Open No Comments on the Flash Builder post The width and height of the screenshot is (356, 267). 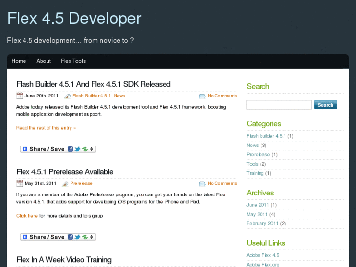(x=222, y=96)
